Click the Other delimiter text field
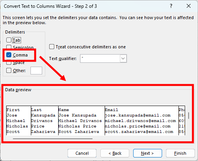The height and width of the screenshot is (161, 198). [36, 71]
